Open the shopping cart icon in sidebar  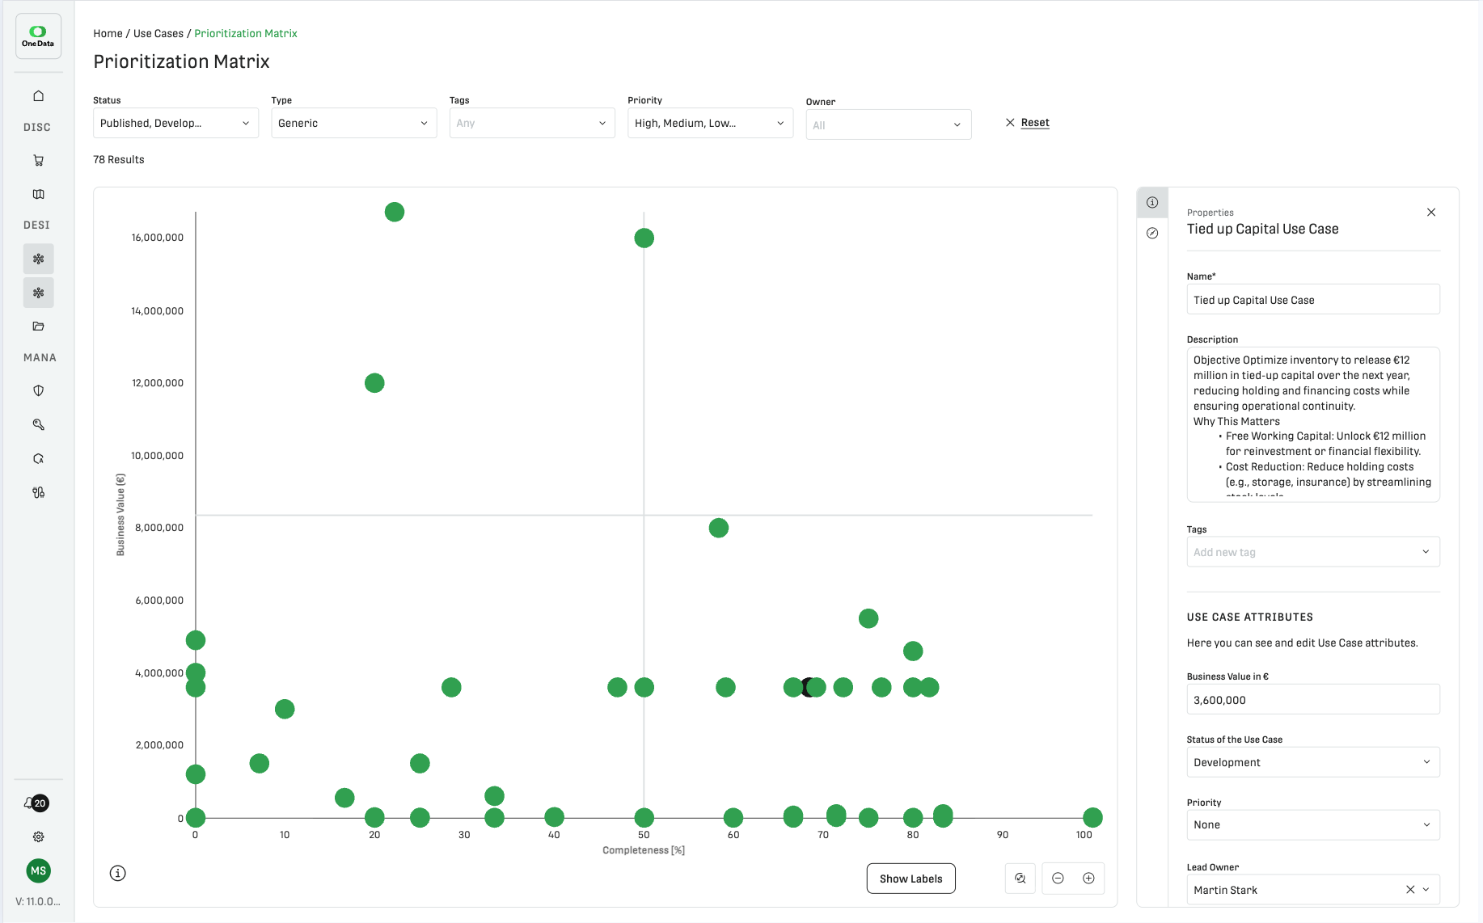coord(38,161)
